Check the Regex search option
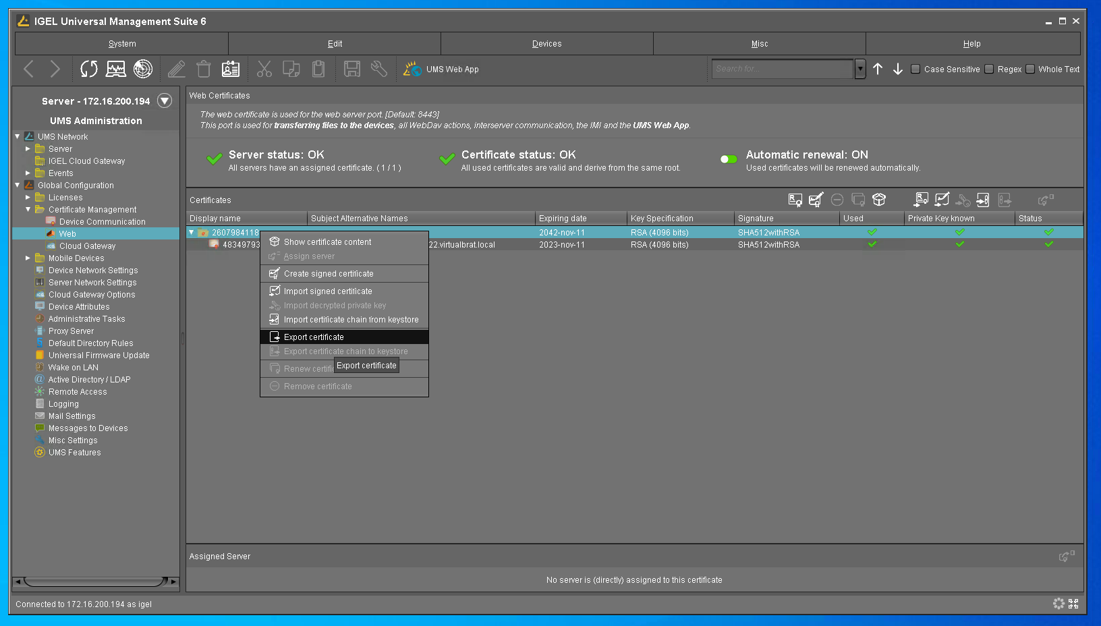Screen dimensions: 1101x626 pyautogui.click(x=989, y=69)
